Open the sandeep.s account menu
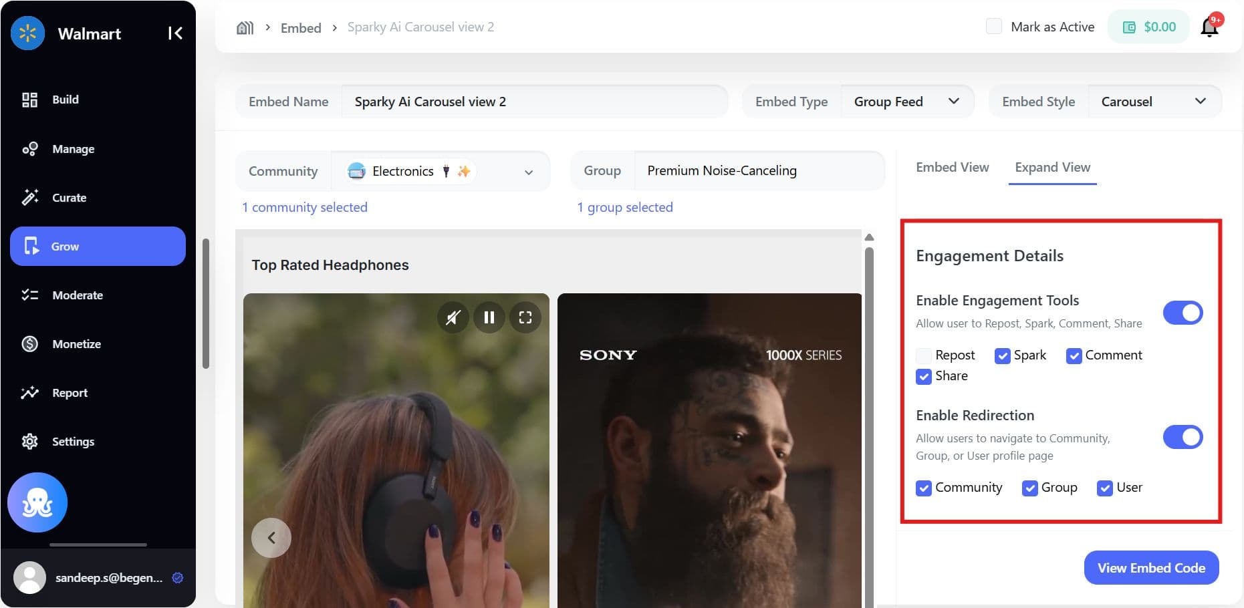The height and width of the screenshot is (608, 1244). (x=98, y=577)
